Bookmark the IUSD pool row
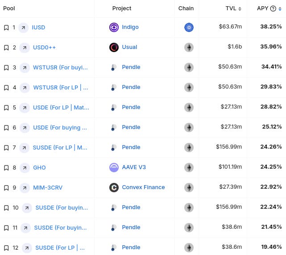286x255 pixels. (x=6, y=28)
